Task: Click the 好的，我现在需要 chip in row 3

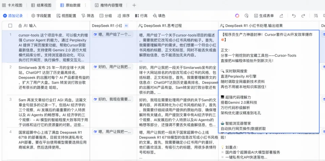Action: tap(112, 99)
